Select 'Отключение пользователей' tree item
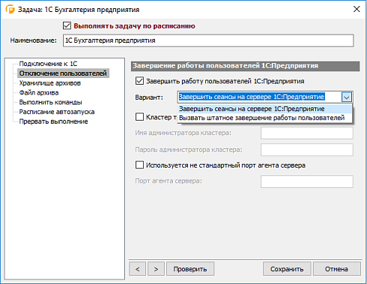Image resolution: width=367 pixels, height=284 pixels. pyautogui.click(x=63, y=73)
